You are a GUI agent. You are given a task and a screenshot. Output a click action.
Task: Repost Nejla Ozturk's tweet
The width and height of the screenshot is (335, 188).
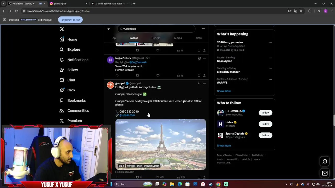[137, 75]
